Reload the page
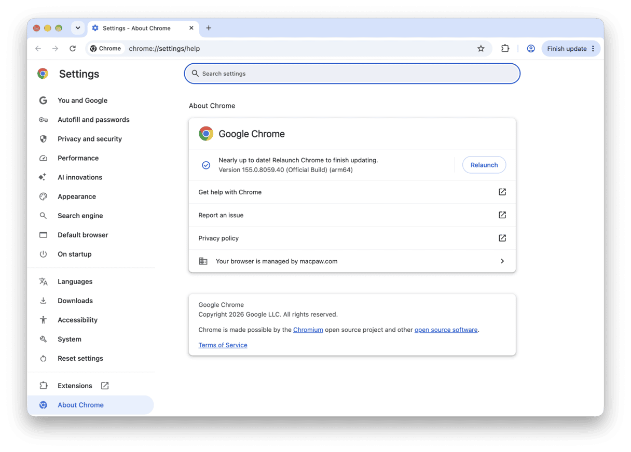This screenshot has height=452, width=631. tap(73, 49)
